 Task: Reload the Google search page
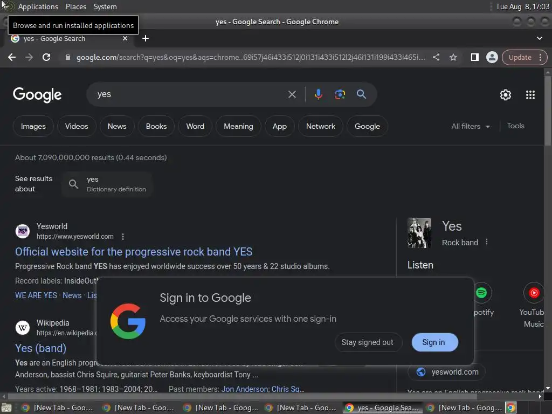(46, 57)
